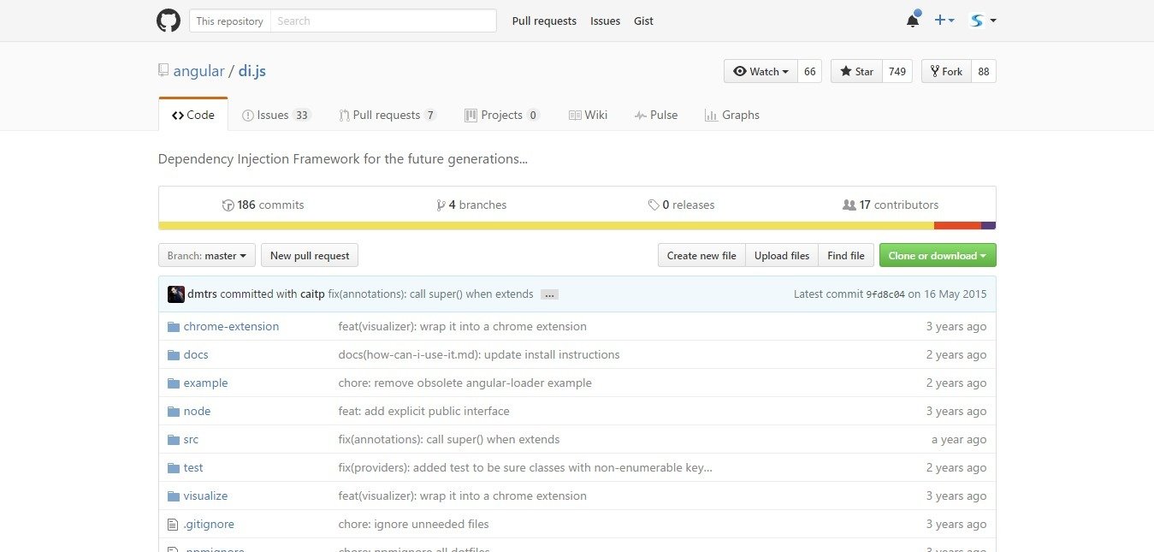1154x552 pixels.
Task: Click the Create new file button
Action: pyautogui.click(x=701, y=255)
